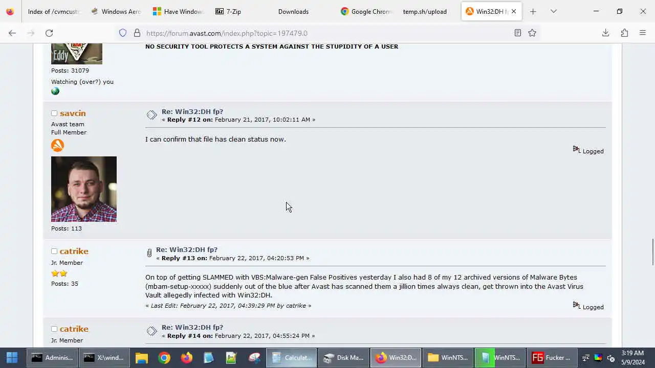Switch to 'Windows Aero' tab
Viewport: 655px width, 368px height.
pos(116,11)
